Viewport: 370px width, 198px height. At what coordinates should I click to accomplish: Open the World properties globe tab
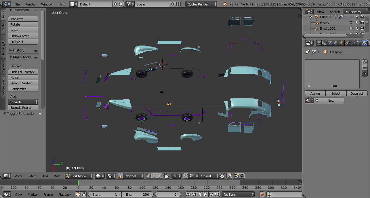pyautogui.click(x=336, y=43)
